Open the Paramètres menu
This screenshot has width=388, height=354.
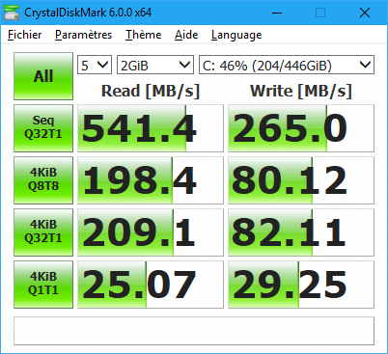click(x=83, y=35)
